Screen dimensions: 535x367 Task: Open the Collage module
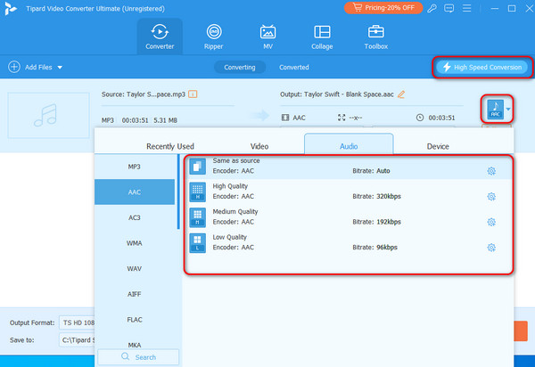(322, 37)
